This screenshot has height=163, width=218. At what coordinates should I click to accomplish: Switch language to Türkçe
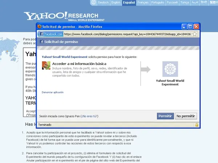pyautogui.click(x=185, y=3)
